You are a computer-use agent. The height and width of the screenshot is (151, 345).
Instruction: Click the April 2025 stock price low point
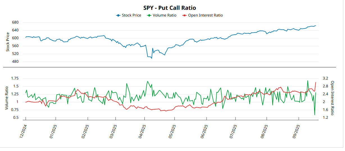152,58
